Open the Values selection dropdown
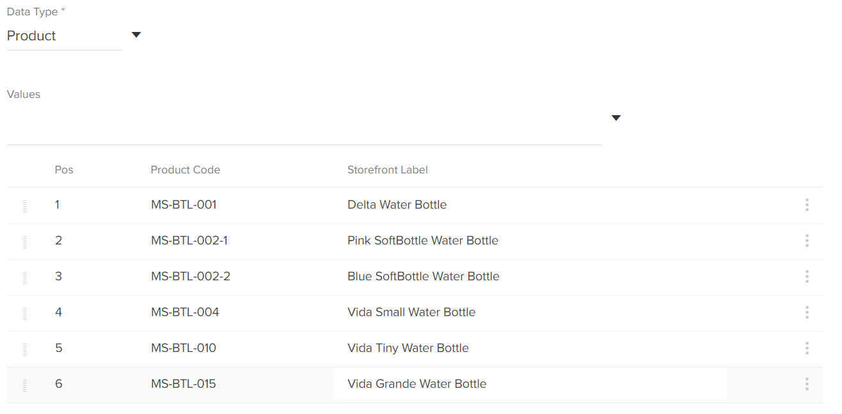This screenshot has width=842, height=414. pos(615,118)
